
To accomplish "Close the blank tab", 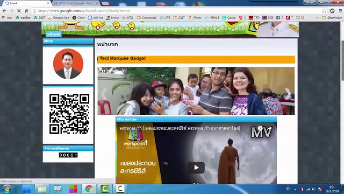I will coord(48,3).
